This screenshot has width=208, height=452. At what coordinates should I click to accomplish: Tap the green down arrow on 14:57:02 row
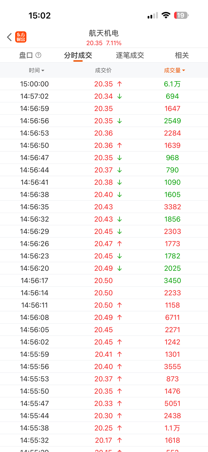119,96
